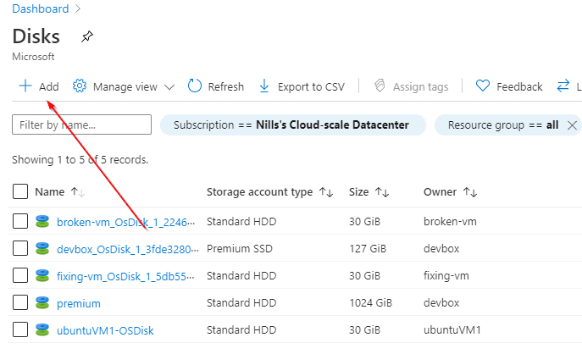The width and height of the screenshot is (582, 354).
Task: Click the Refresh circular arrow icon
Action: click(195, 86)
